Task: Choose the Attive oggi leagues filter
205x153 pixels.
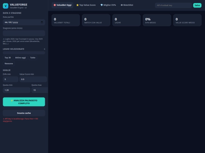Action: (x=20, y=58)
